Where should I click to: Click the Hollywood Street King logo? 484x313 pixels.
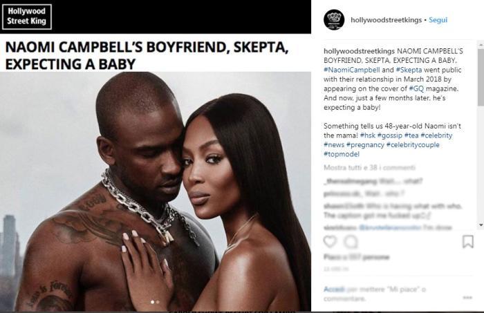[x=27, y=17]
